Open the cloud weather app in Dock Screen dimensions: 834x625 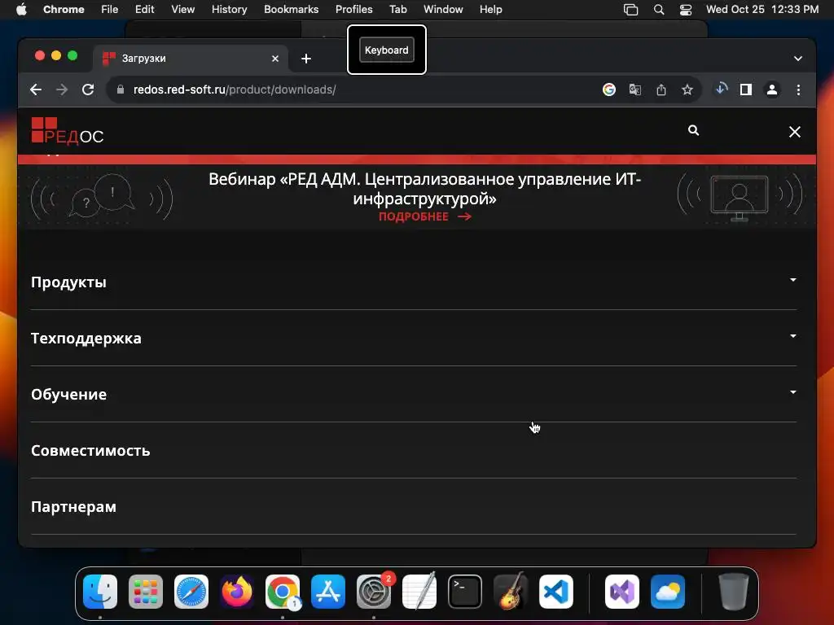(x=668, y=592)
